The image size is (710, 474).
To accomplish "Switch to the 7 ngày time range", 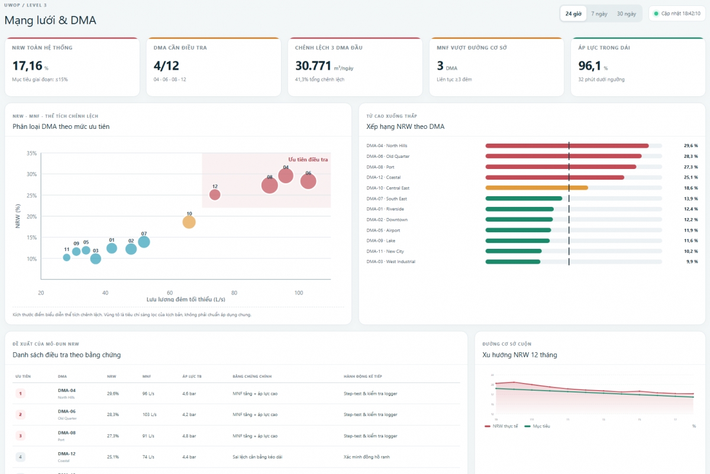I will [x=599, y=14].
